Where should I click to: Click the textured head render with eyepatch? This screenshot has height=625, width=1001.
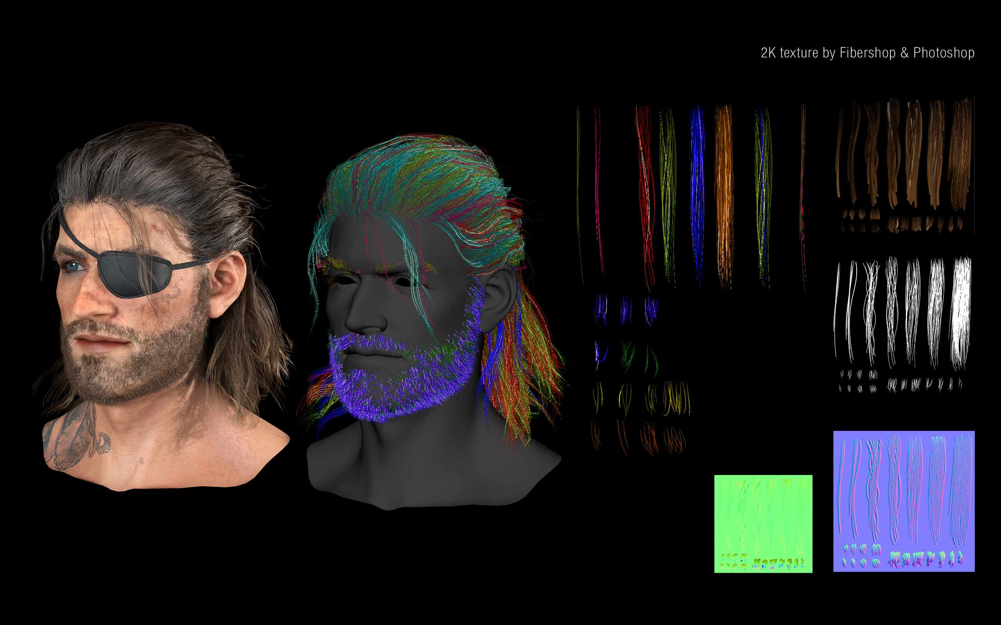tap(163, 306)
